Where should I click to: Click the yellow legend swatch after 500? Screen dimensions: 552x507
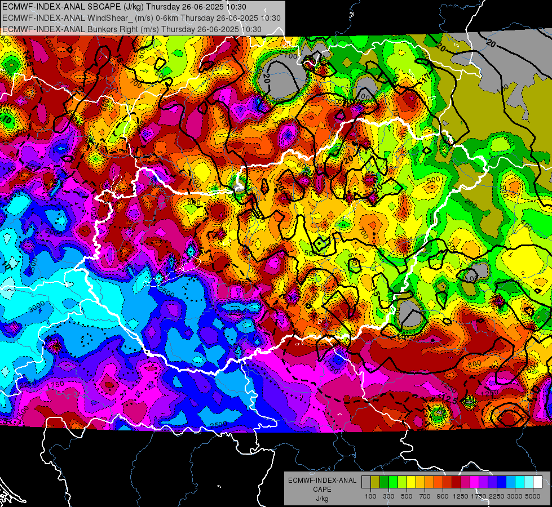click(411, 482)
